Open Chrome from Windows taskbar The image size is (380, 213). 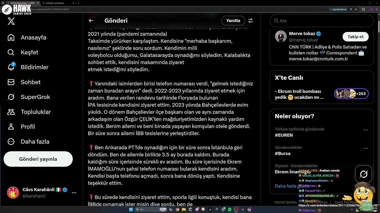[x=177, y=209]
